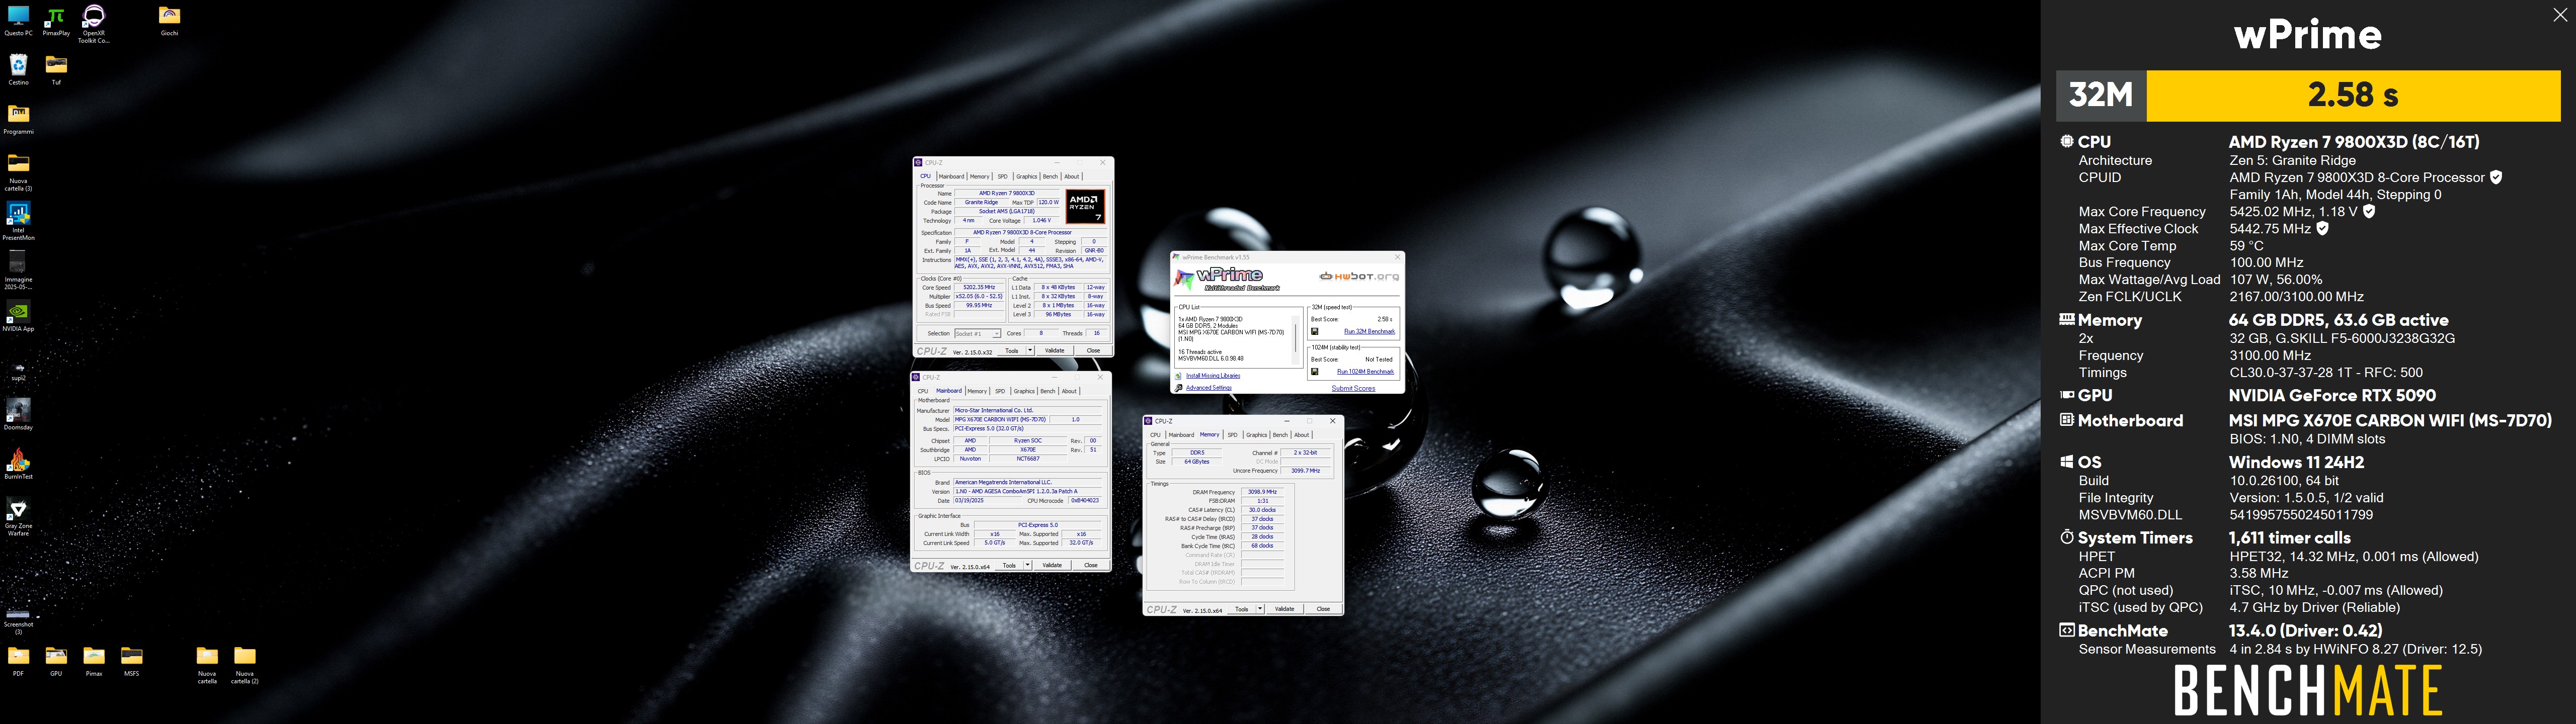Open Advanced Settings link in wPrime
Screen dimensions: 2576x724
point(1209,388)
